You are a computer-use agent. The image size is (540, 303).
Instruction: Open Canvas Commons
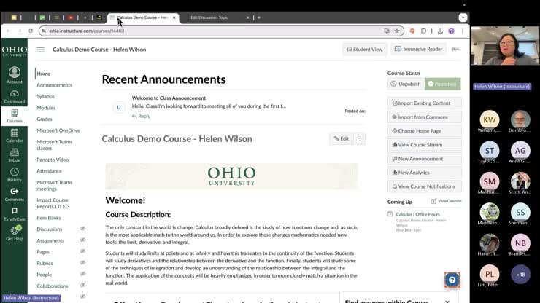[14, 194]
